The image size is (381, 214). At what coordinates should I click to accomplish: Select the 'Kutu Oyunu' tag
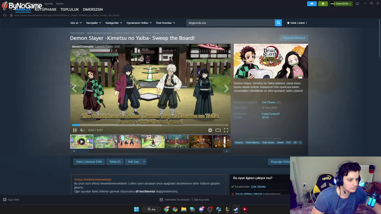[x=268, y=143]
